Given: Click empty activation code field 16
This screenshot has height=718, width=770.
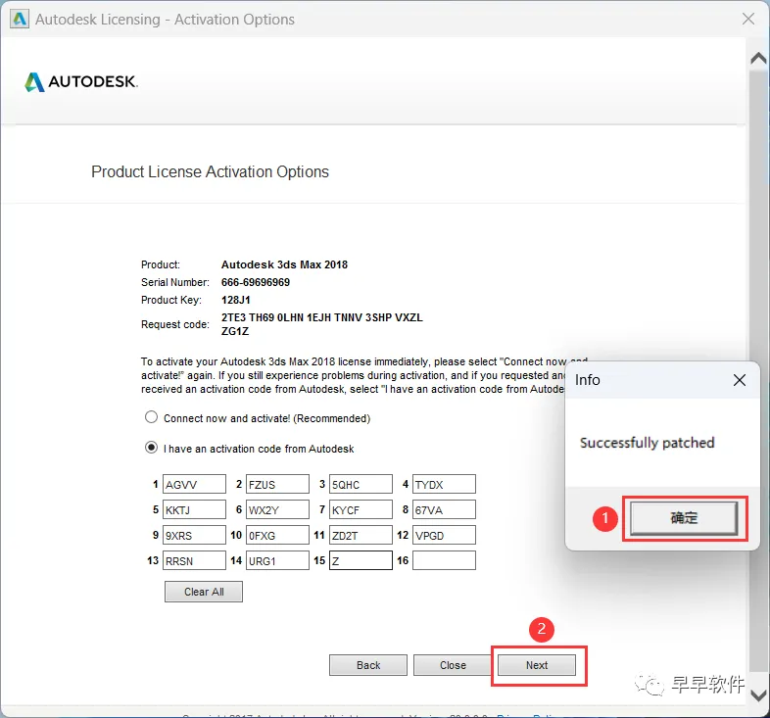Looking at the screenshot, I should point(444,561).
